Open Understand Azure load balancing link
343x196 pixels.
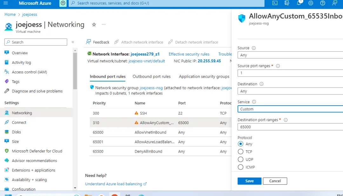click(116, 184)
